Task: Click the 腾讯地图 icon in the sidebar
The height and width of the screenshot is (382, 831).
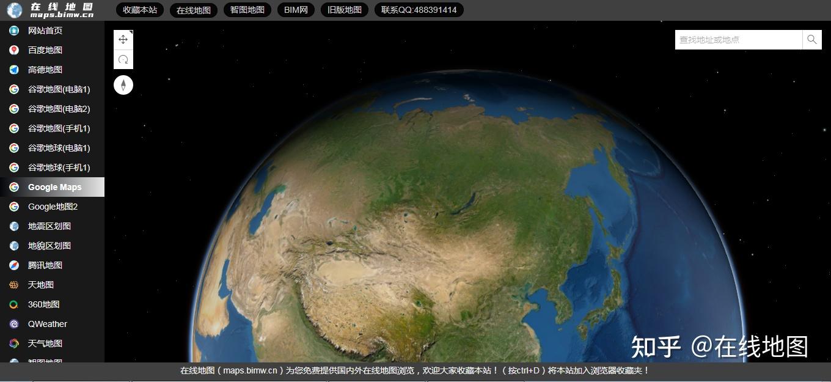Action: 13,265
